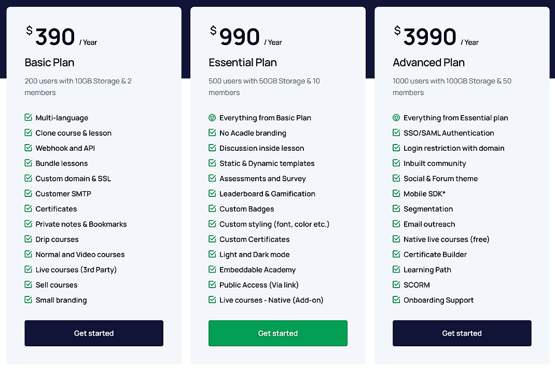Click the smiley icon beside Everything from Essential plan
Viewport: 555px width, 370px height.
(396, 118)
